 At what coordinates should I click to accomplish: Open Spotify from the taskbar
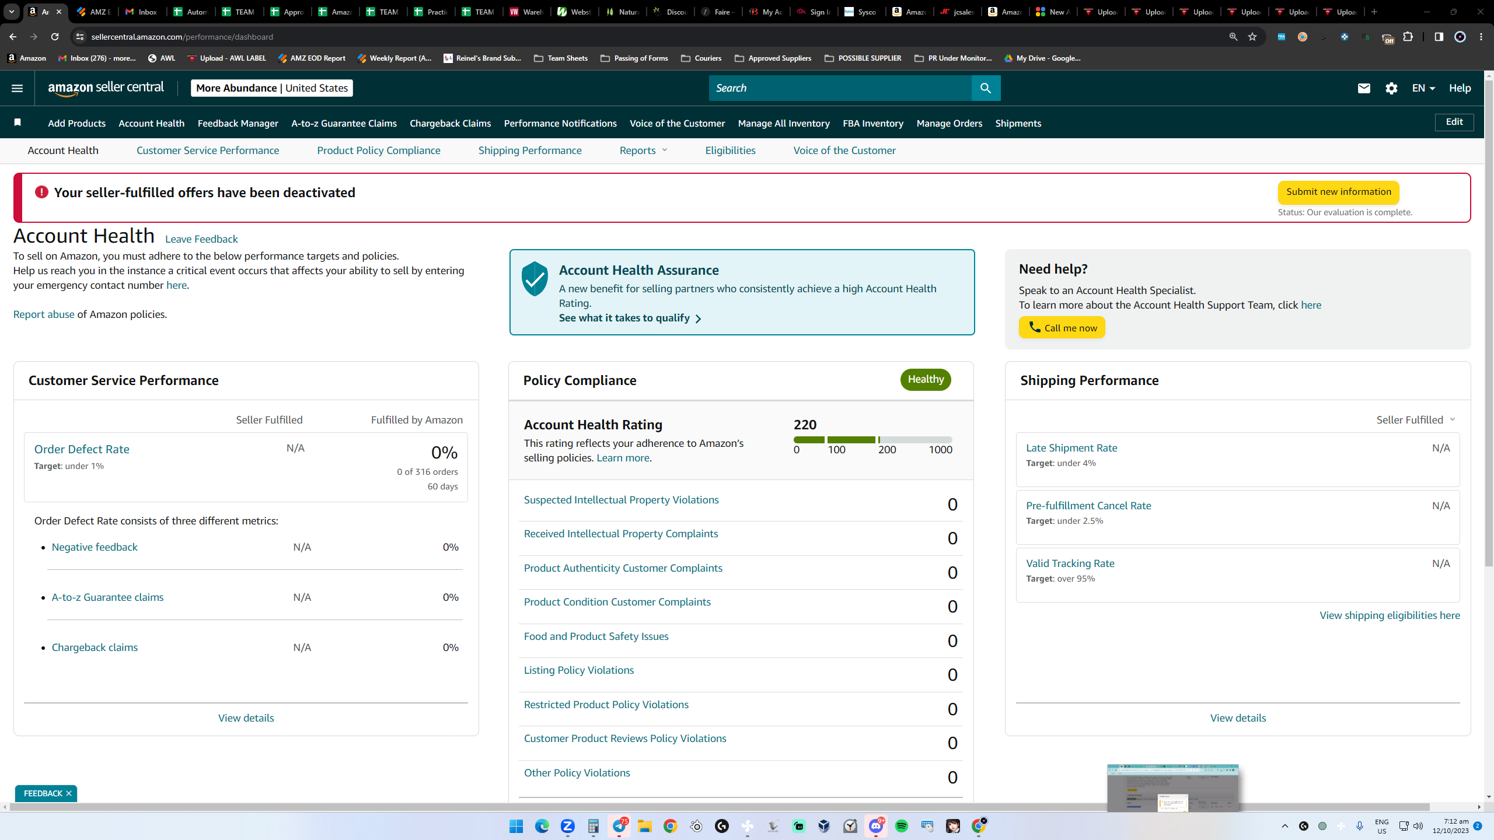[902, 826]
